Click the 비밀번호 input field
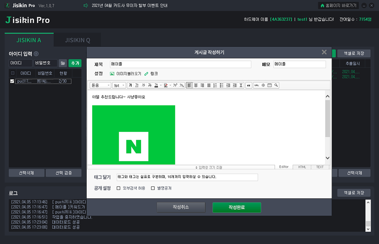This screenshot has width=379, height=244. click(x=45, y=63)
